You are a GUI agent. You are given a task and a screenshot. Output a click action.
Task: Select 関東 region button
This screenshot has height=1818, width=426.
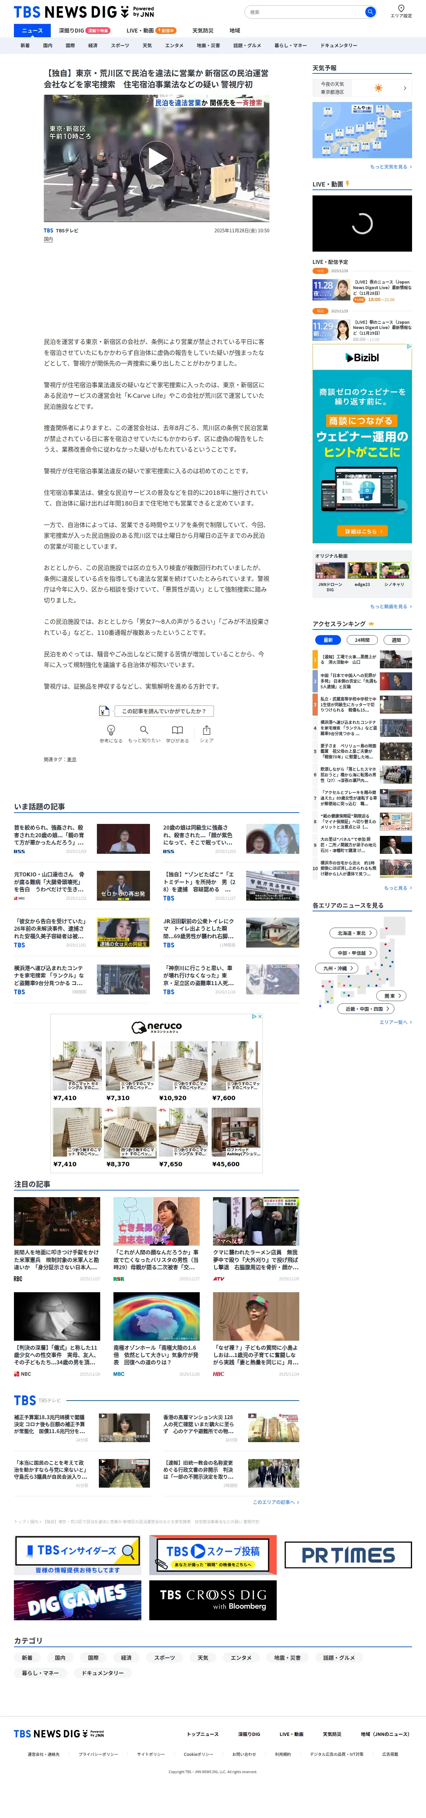coord(391,996)
